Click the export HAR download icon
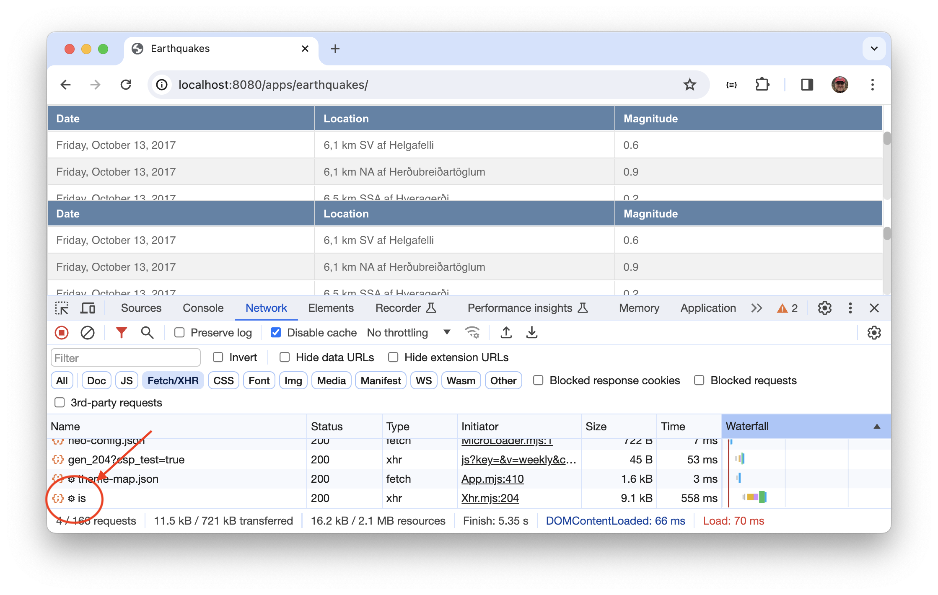The width and height of the screenshot is (938, 595). [x=531, y=333]
